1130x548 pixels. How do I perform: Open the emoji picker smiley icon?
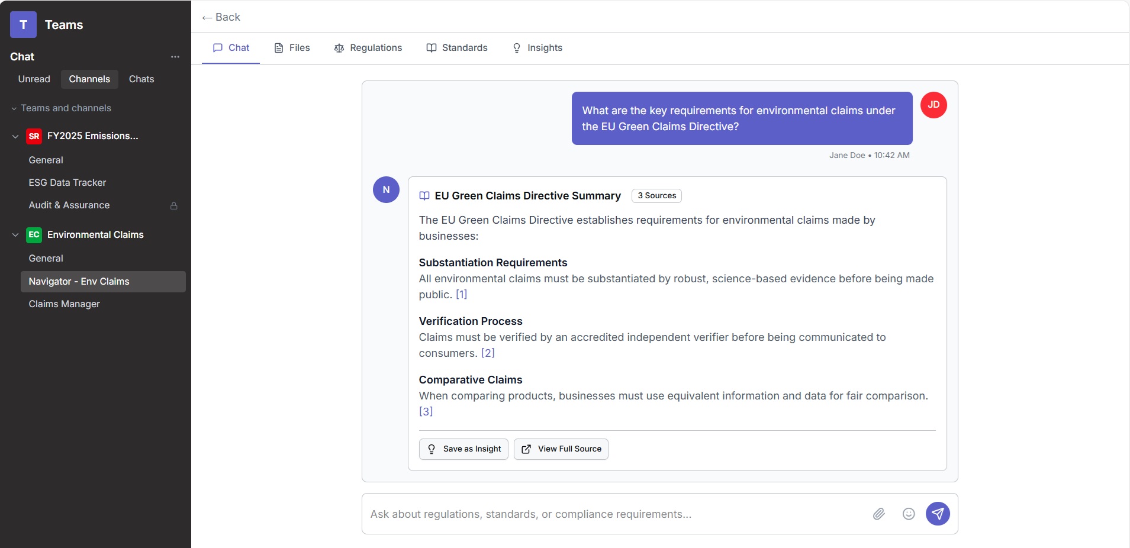point(909,514)
